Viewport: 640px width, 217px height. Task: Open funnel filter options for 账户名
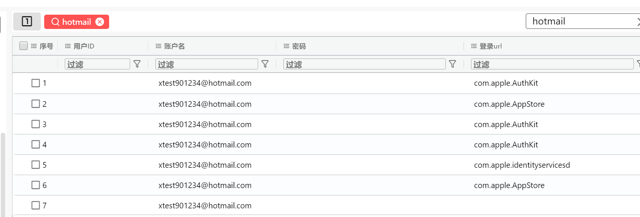(265, 64)
